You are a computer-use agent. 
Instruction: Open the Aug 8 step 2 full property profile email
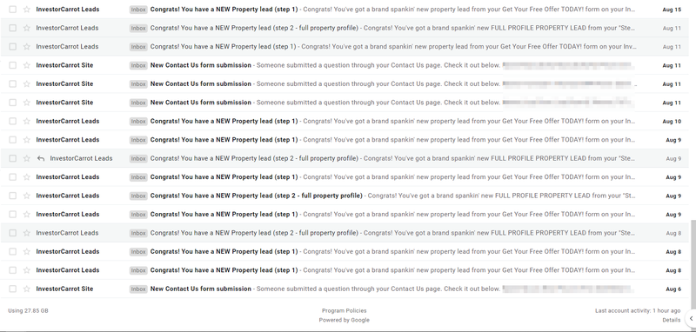[345, 233]
